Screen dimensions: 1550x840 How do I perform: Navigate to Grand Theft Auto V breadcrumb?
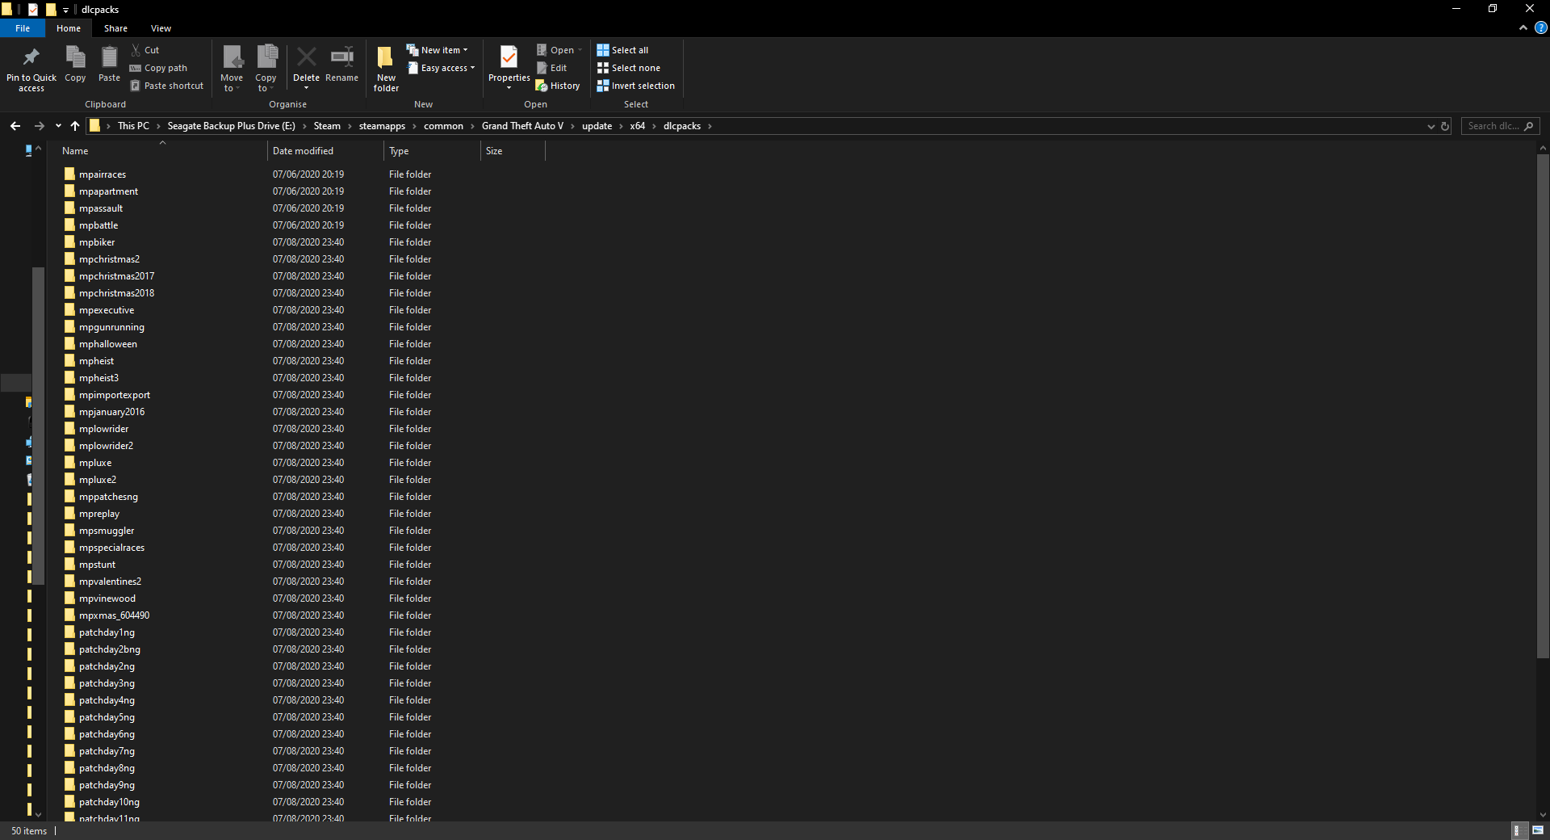pyautogui.click(x=522, y=126)
